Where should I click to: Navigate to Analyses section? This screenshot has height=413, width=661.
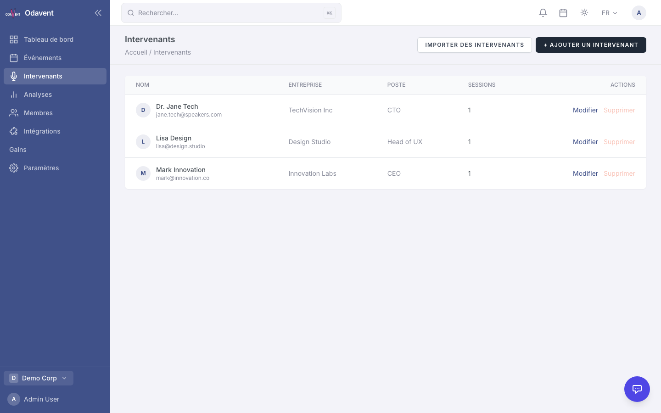click(x=55, y=95)
